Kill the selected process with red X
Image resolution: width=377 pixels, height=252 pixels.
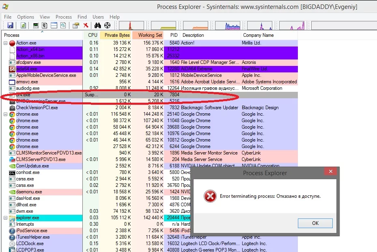(86, 25)
